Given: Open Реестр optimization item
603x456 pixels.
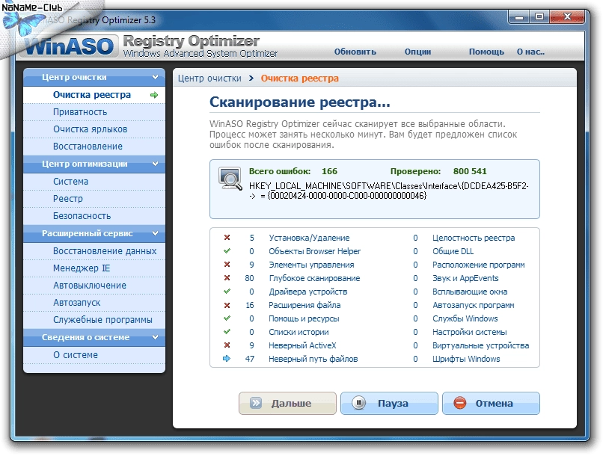Looking at the screenshot, I should 94,199.
